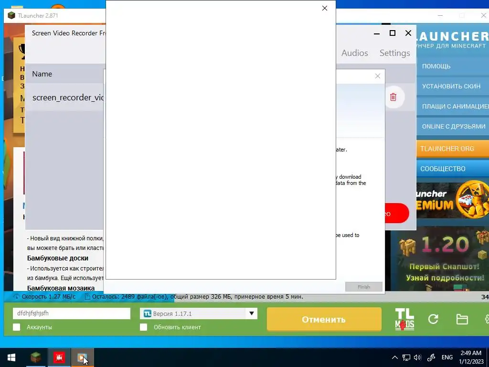Expand the Версия 1.17.1 version dropdown
The width and height of the screenshot is (489, 367).
coord(251,313)
